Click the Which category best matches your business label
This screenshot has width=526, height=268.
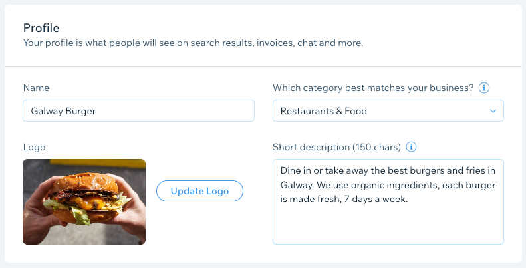point(373,88)
